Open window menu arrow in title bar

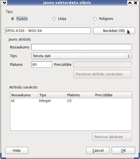[4, 3]
